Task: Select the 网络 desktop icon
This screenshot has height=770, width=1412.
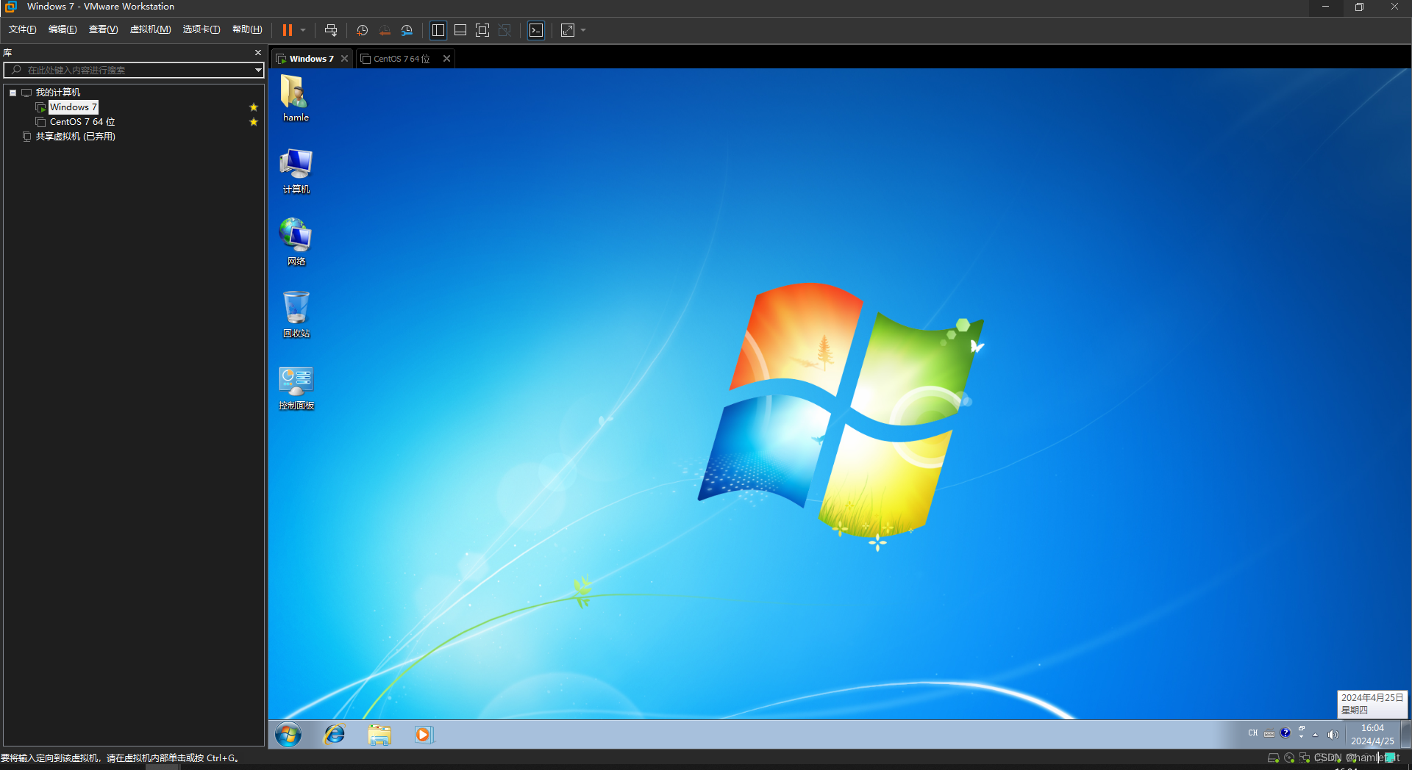Action: 296,242
